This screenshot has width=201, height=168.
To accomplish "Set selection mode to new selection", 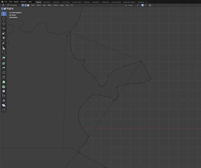I will tap(3, 8).
